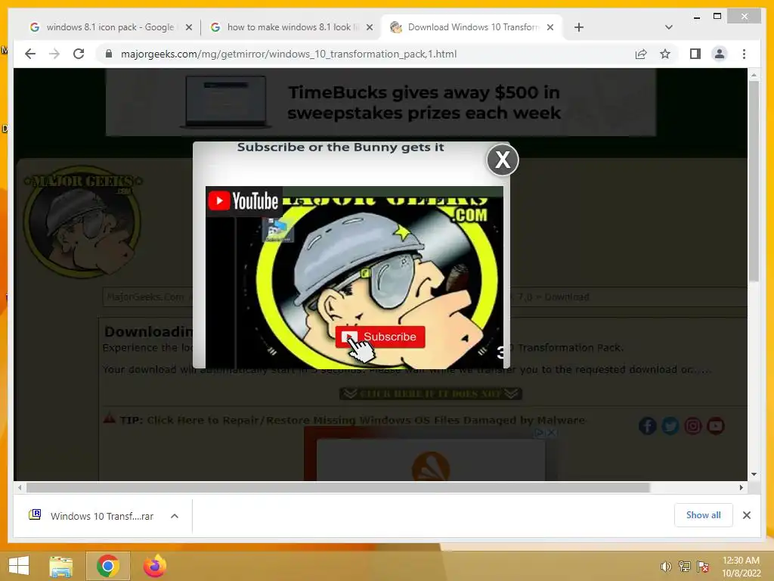Viewport: 774px width, 581px height.
Task: Open the Action Center flag icon
Action: 702,567
